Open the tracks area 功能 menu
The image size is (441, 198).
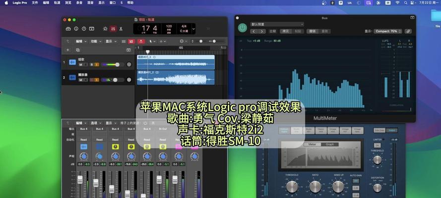tap(96, 41)
